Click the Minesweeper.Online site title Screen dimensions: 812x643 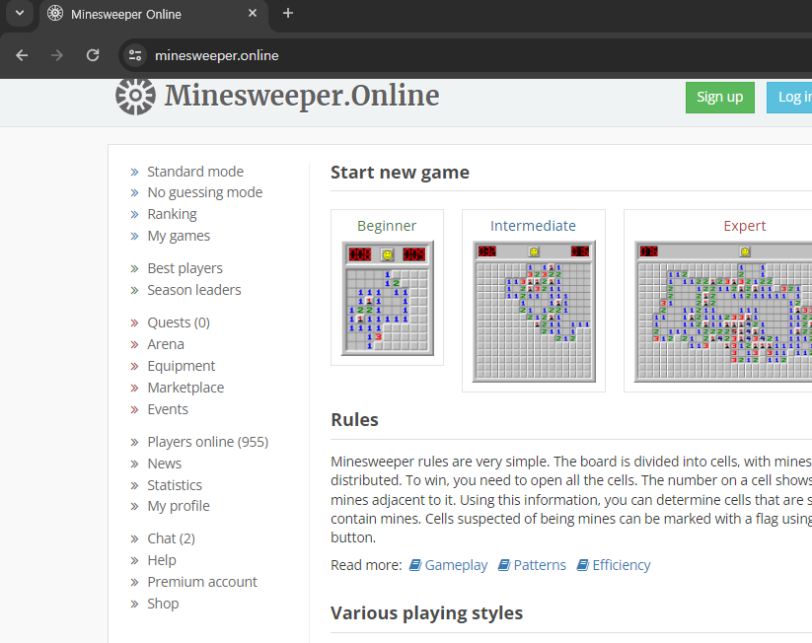[x=302, y=96]
